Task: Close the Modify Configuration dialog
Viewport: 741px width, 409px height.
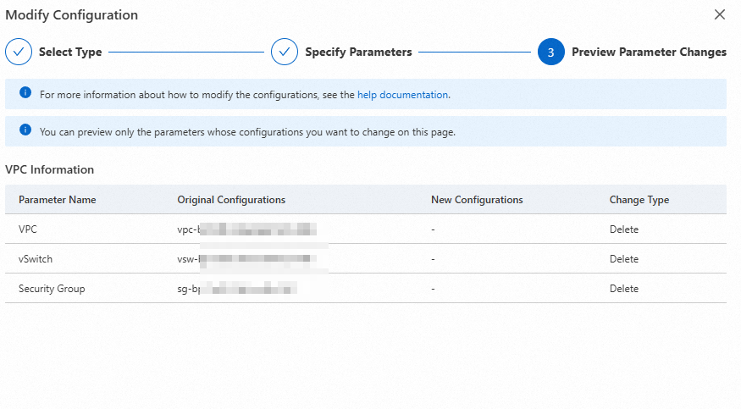Action: point(720,14)
